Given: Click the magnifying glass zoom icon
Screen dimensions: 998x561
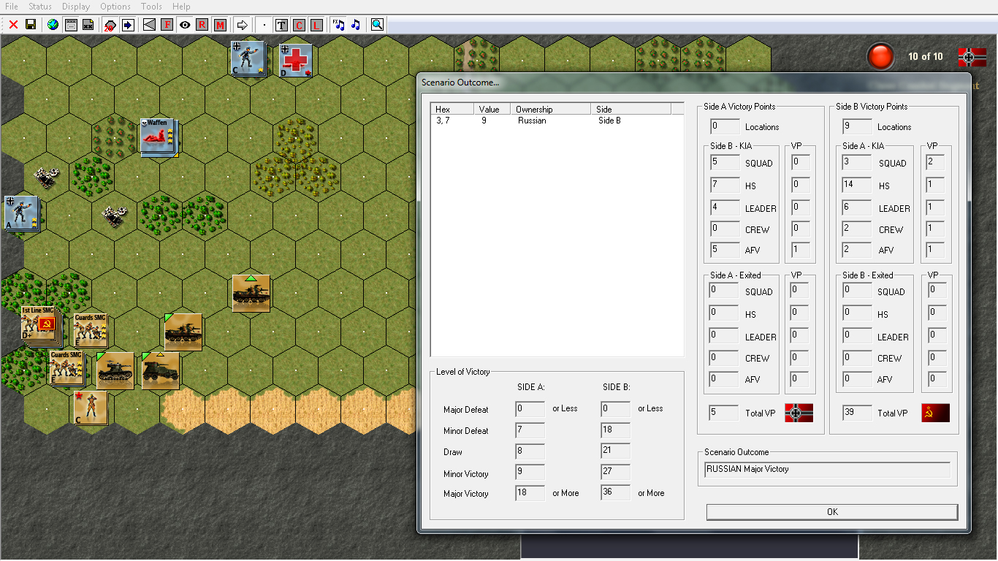Looking at the screenshot, I should [x=377, y=25].
